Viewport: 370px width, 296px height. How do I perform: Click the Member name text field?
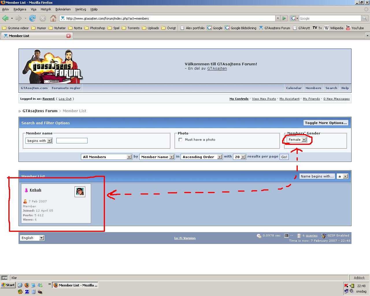tap(72, 141)
